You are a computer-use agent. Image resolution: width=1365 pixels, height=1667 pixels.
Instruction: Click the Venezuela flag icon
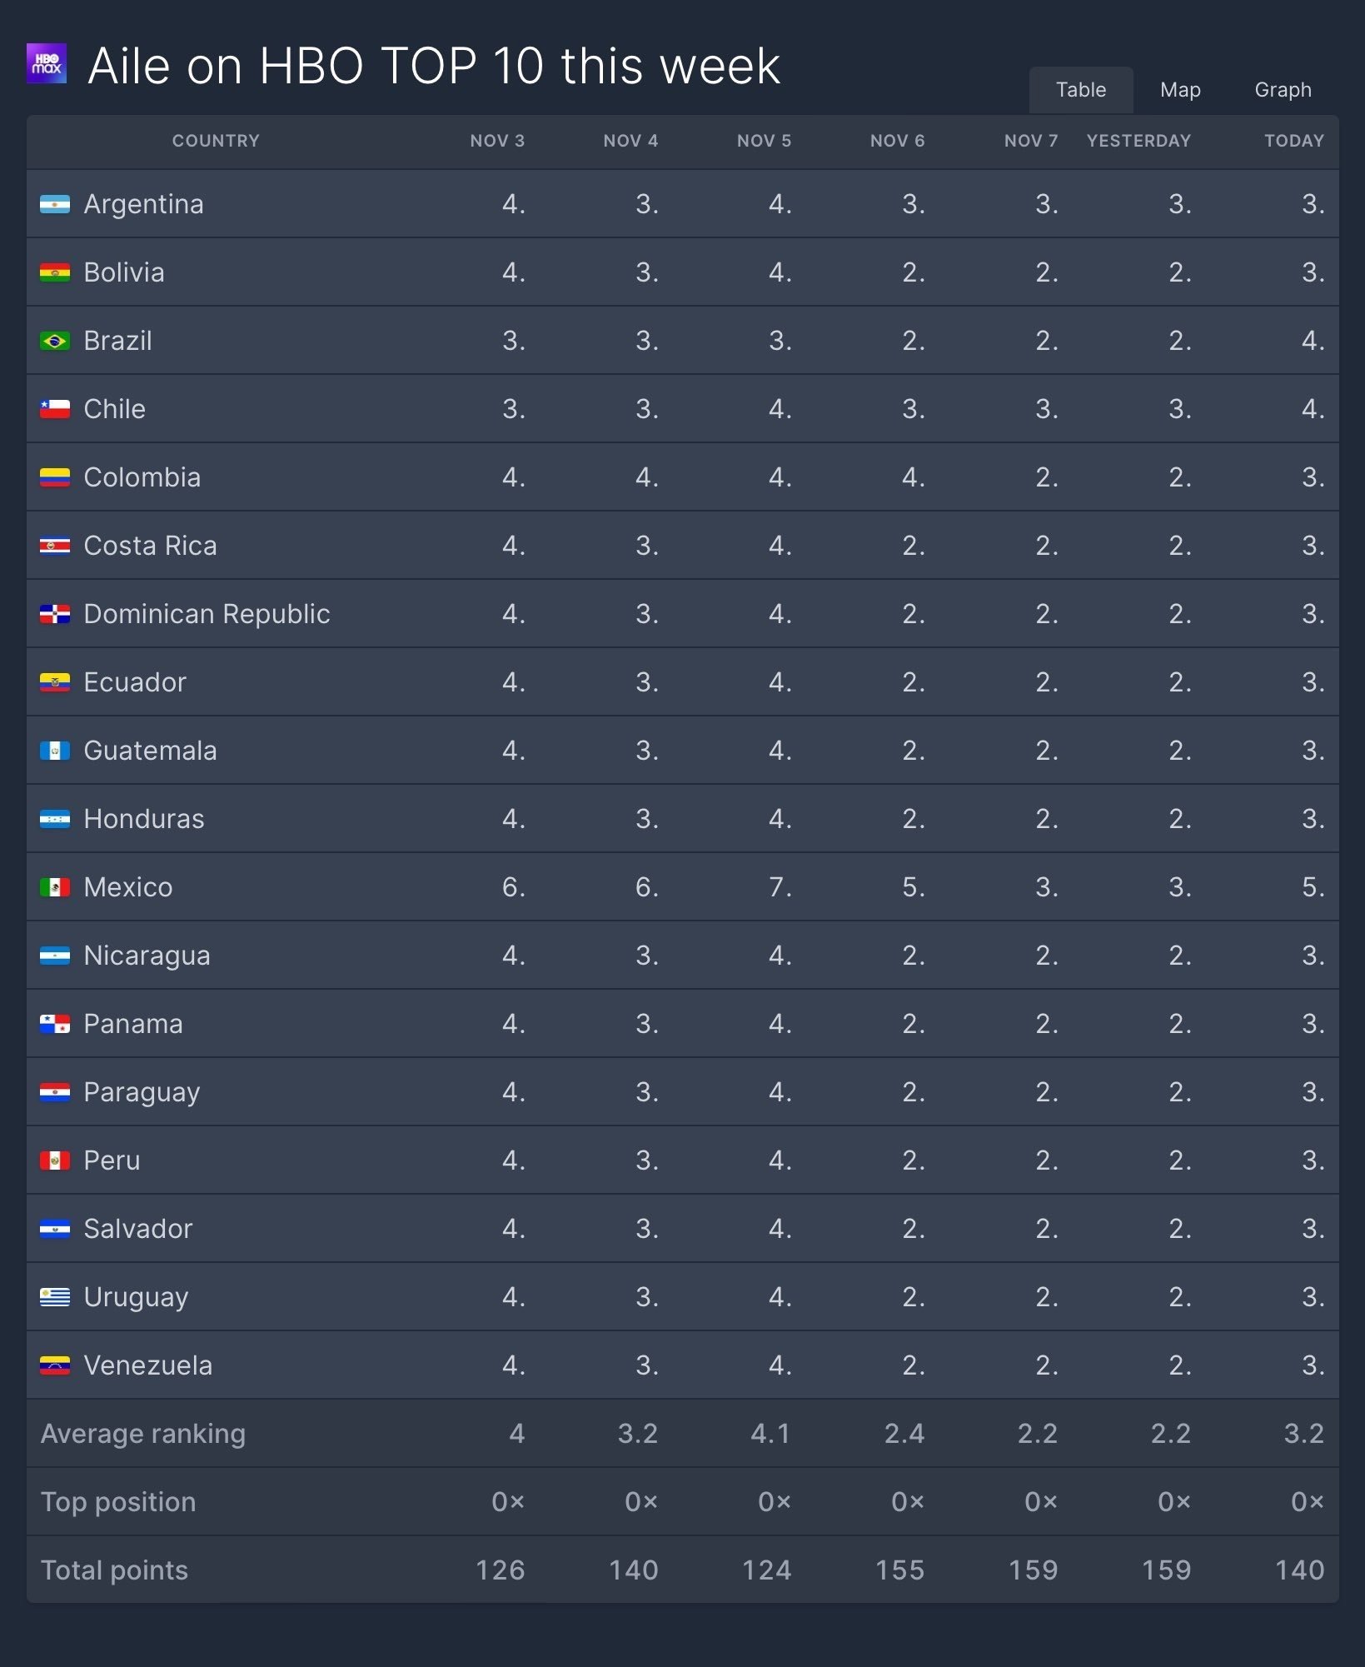coord(55,1366)
